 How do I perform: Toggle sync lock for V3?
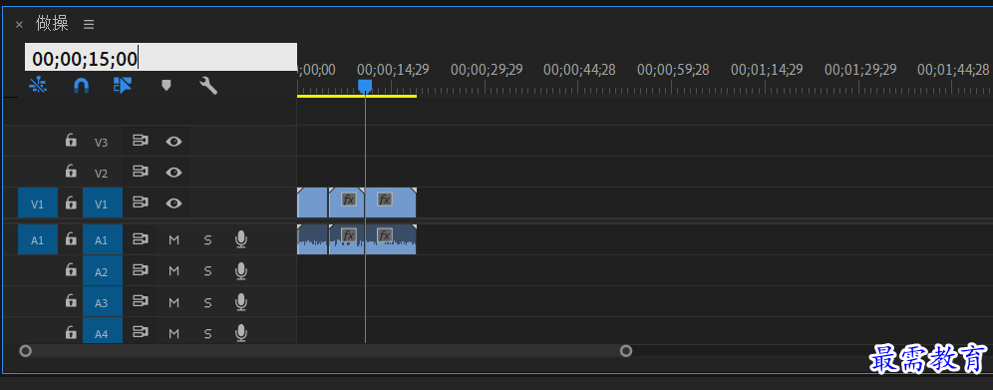pyautogui.click(x=140, y=142)
